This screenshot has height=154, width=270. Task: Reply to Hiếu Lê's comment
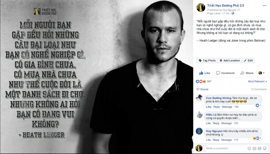coord(216,123)
